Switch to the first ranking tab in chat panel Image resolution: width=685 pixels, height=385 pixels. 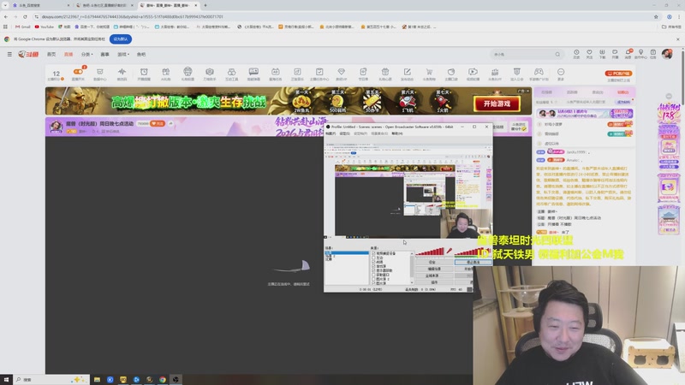tap(546, 92)
